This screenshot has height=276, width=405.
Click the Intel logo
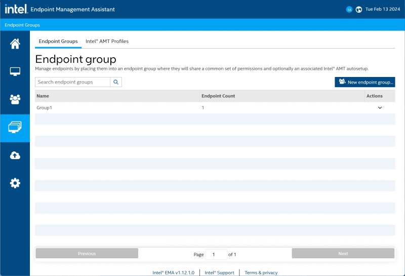coord(16,9)
